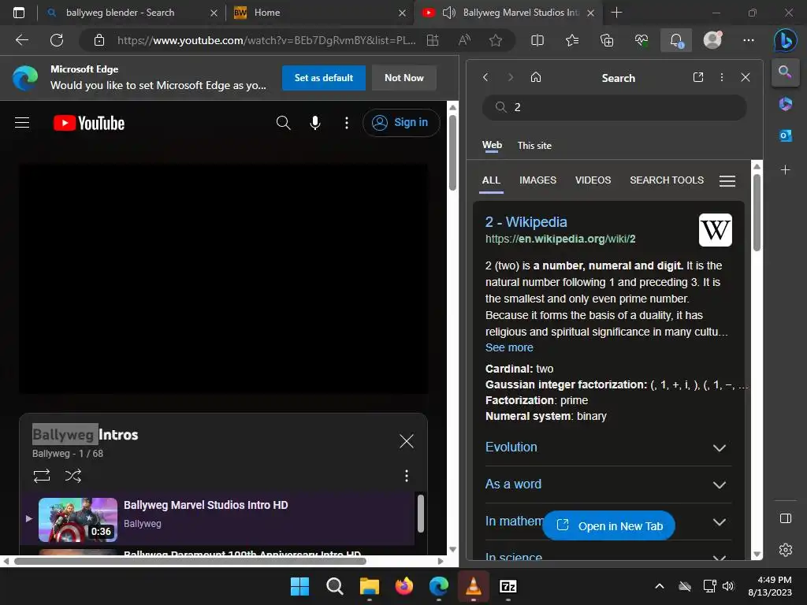Image resolution: width=807 pixels, height=605 pixels.
Task: Dismiss prompt with Not Now button
Action: [x=404, y=78]
